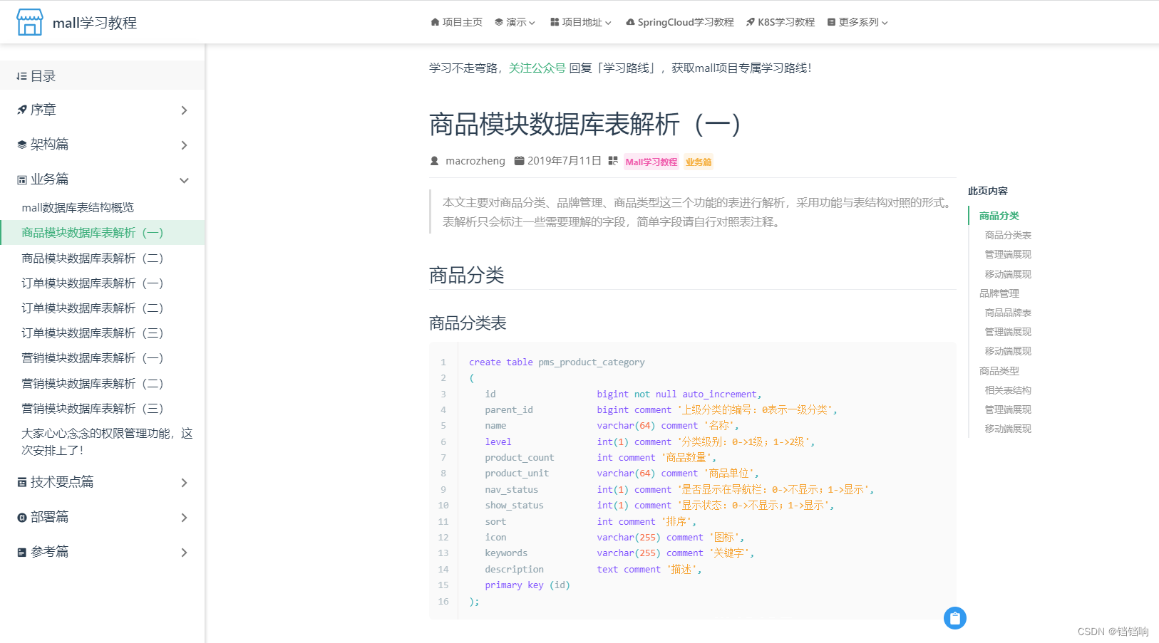
Task: Click the grid icon beside 项目地址
Action: (555, 22)
